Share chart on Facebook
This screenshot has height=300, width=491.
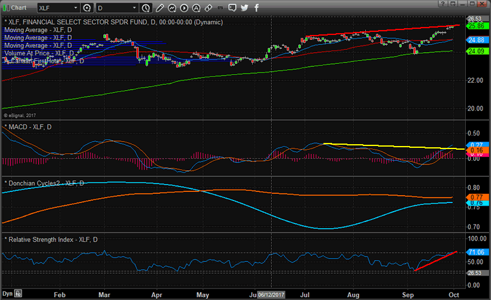255,8
